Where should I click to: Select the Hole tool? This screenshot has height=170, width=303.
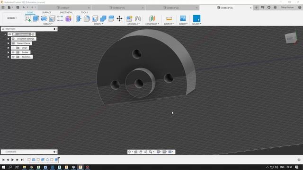coord(52,18)
